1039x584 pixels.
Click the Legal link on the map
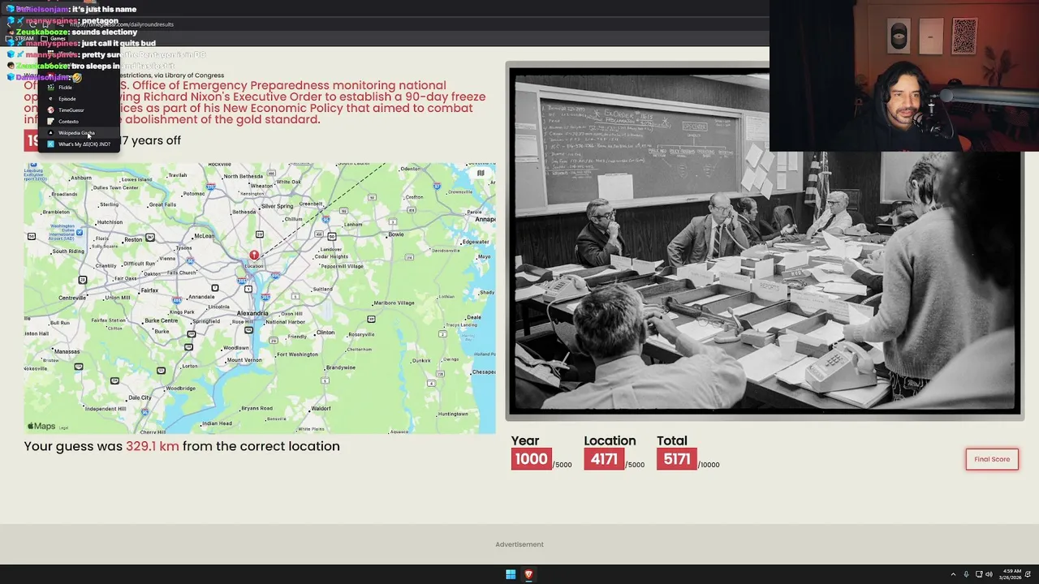(63, 427)
